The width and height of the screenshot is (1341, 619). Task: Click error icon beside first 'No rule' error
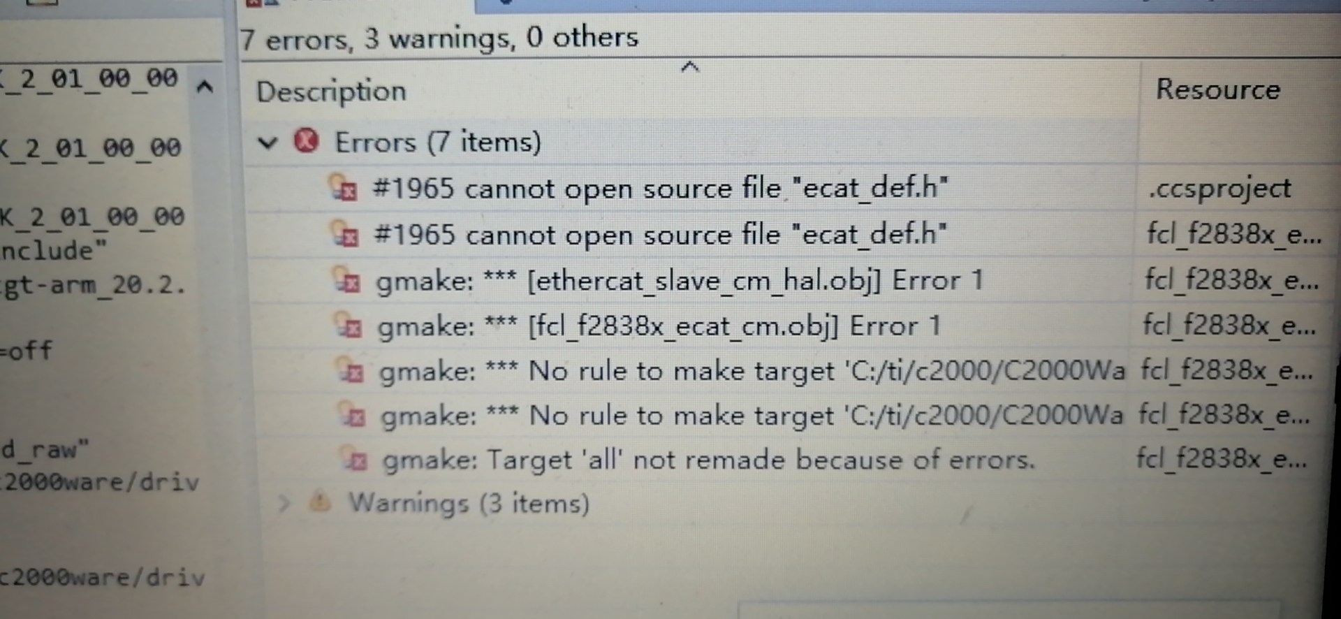tap(351, 371)
